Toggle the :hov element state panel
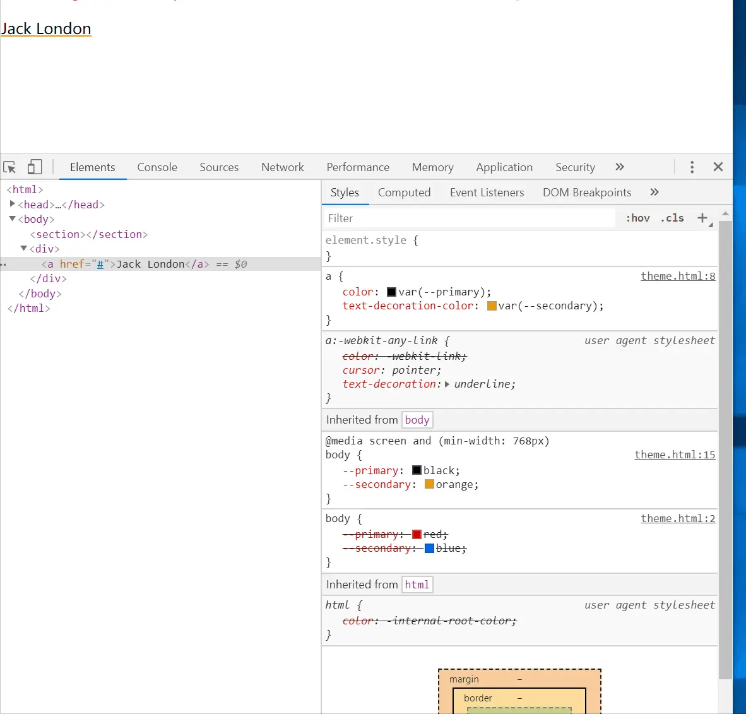Viewport: 746px width, 714px height. [x=637, y=218]
